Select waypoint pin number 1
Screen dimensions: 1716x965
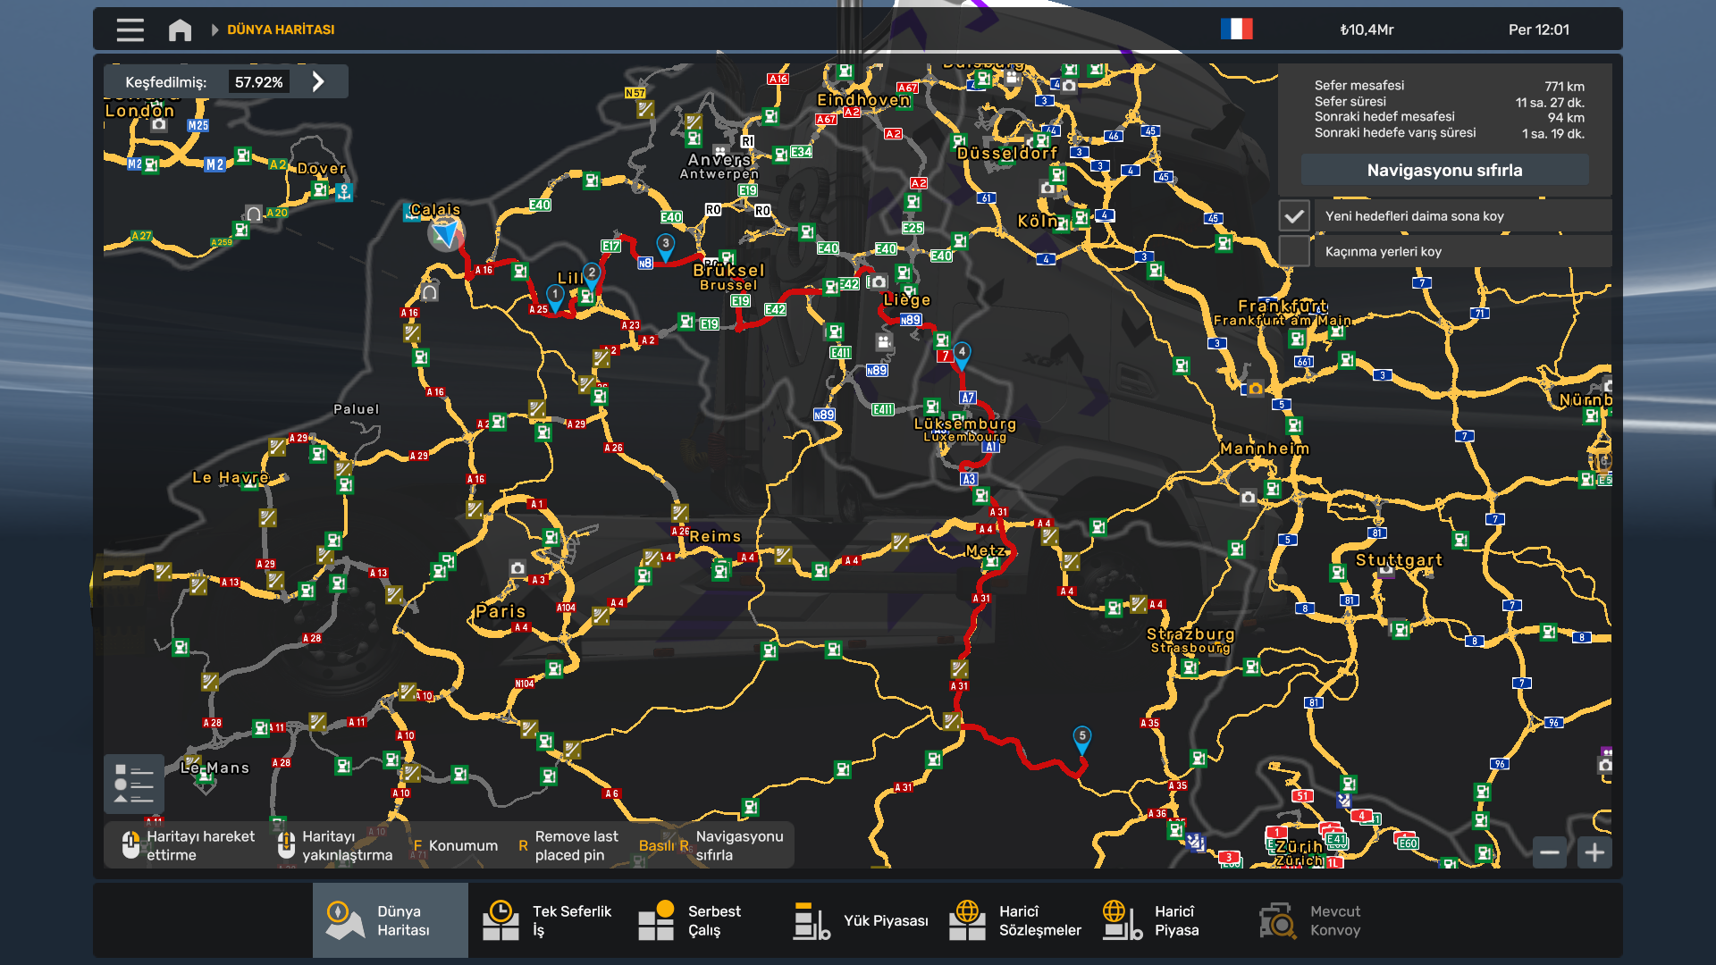[x=555, y=298]
